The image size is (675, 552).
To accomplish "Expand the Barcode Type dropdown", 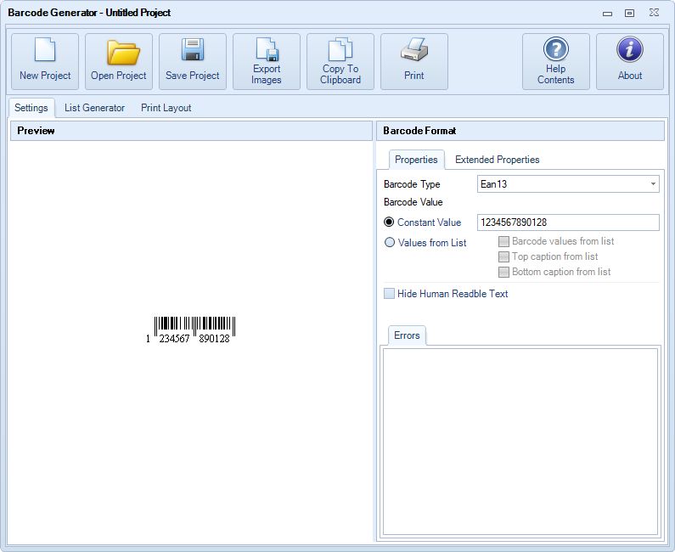I will pyautogui.click(x=652, y=184).
